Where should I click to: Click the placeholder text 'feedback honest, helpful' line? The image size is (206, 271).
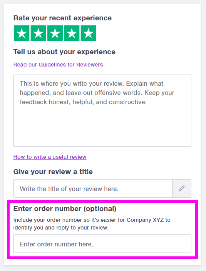(x=83, y=102)
